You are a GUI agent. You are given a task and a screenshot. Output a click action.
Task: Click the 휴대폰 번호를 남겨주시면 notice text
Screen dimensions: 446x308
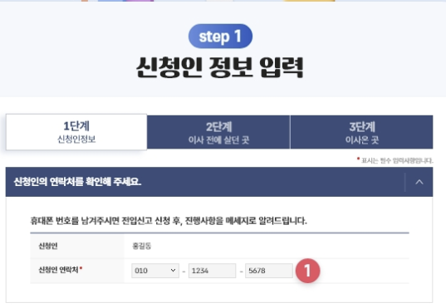click(x=169, y=220)
